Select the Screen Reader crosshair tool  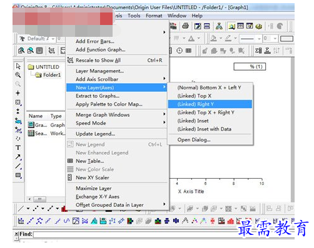18,93
